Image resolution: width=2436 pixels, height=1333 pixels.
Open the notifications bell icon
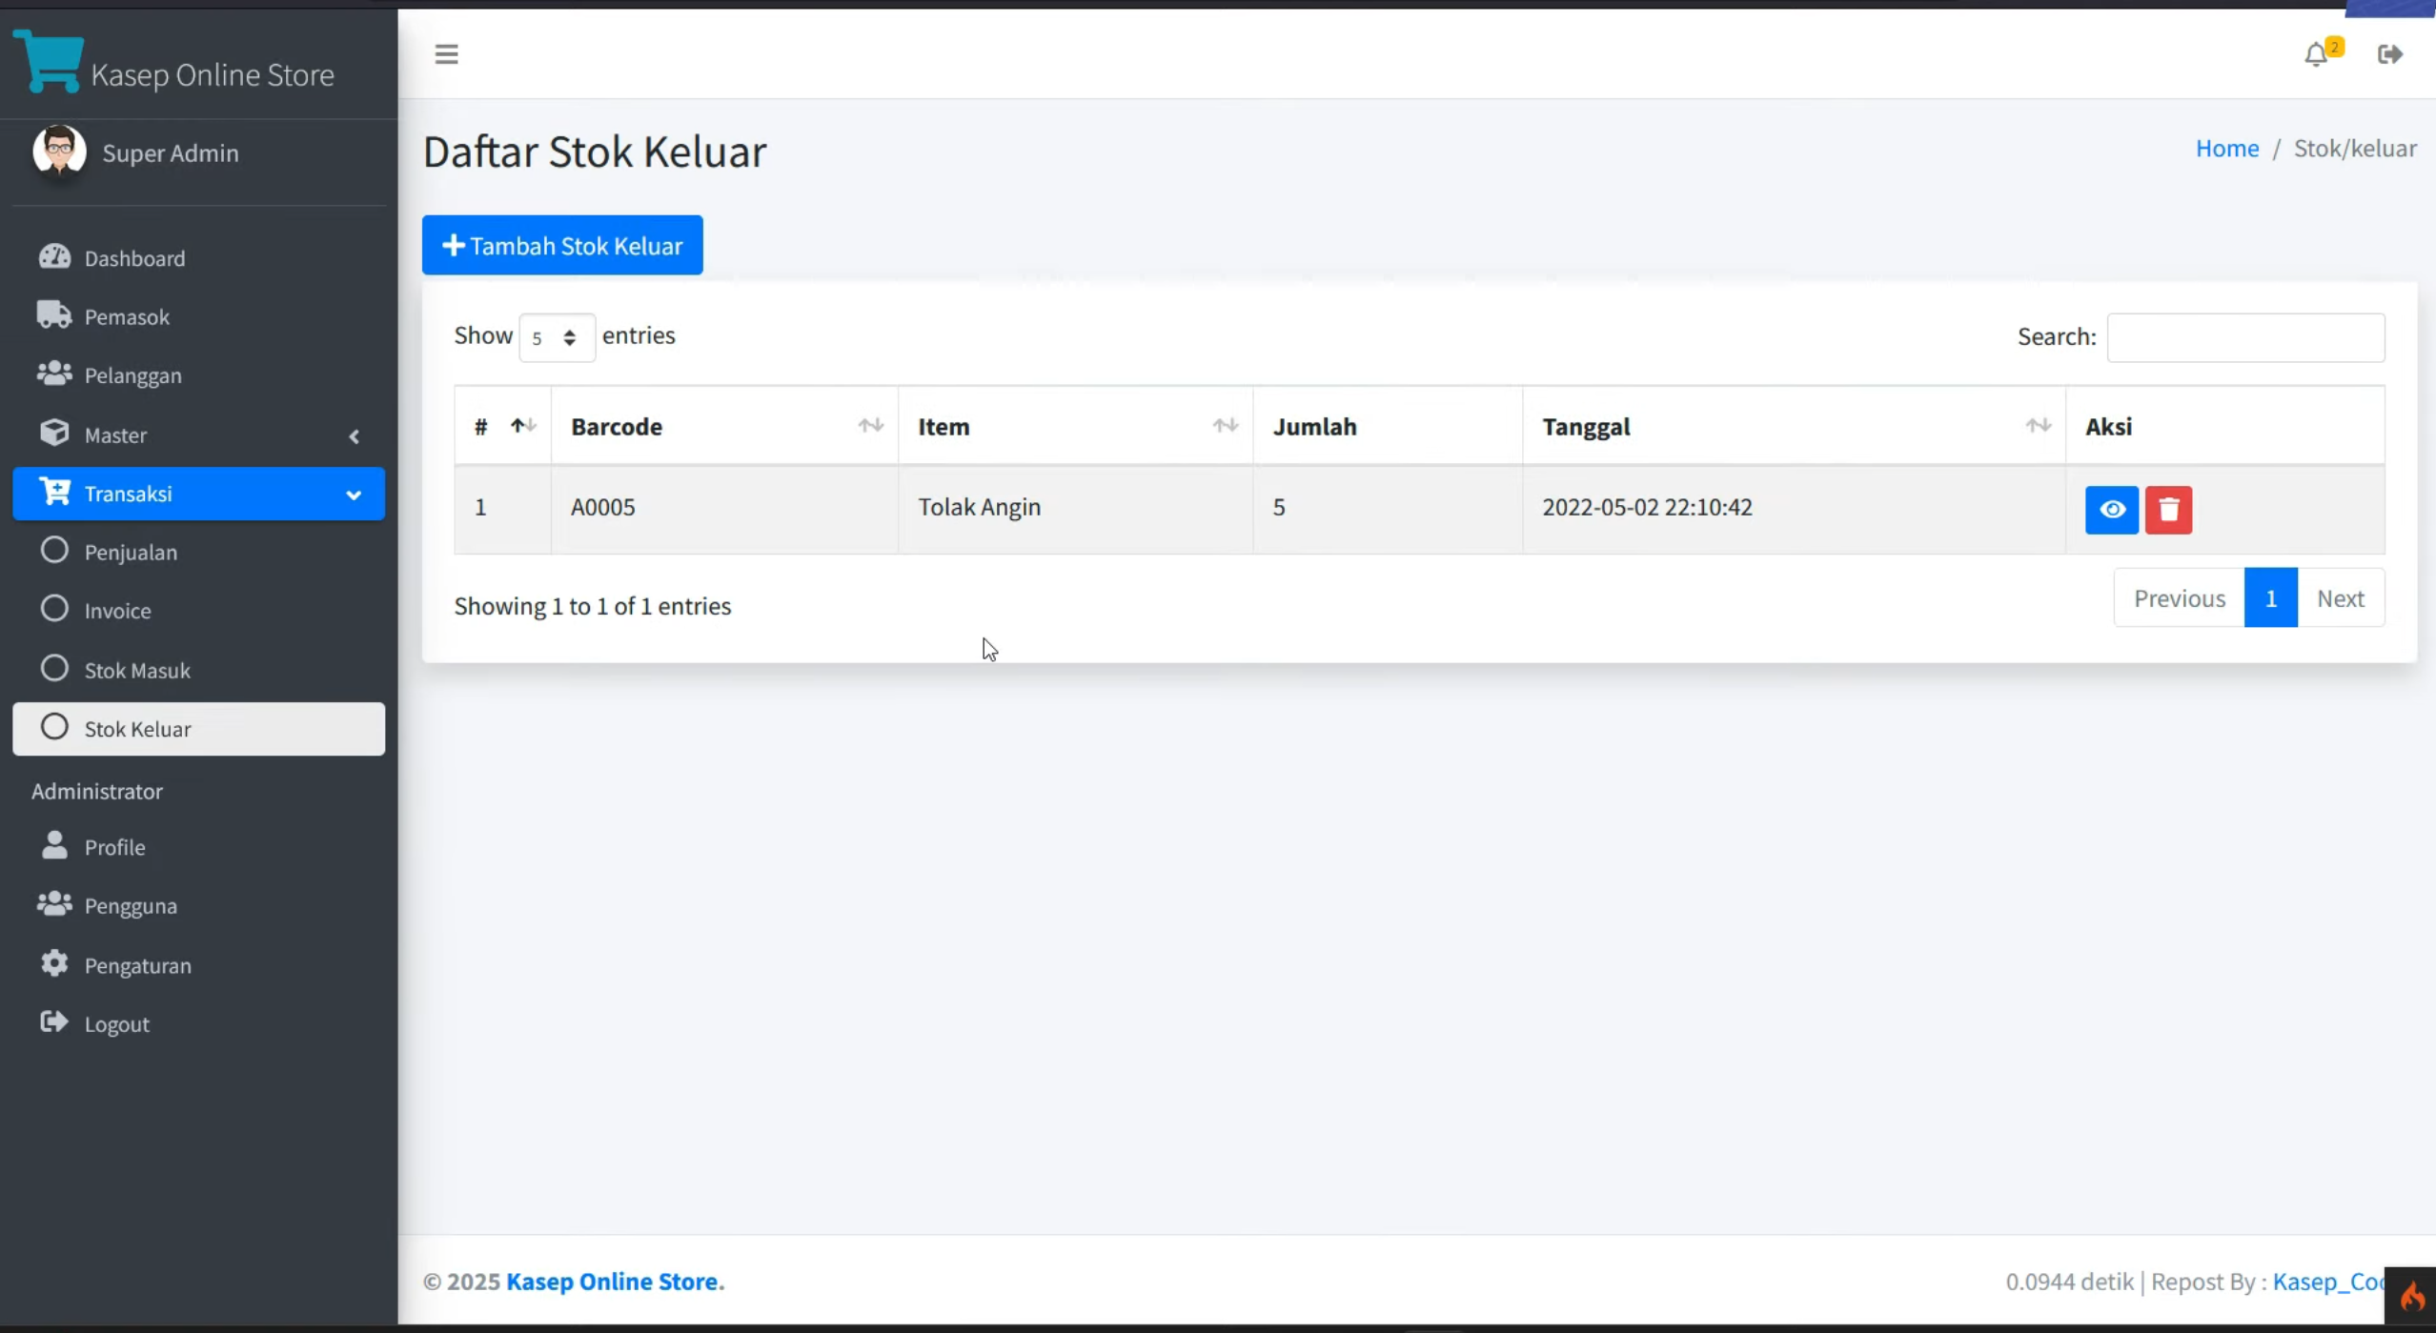point(2316,55)
